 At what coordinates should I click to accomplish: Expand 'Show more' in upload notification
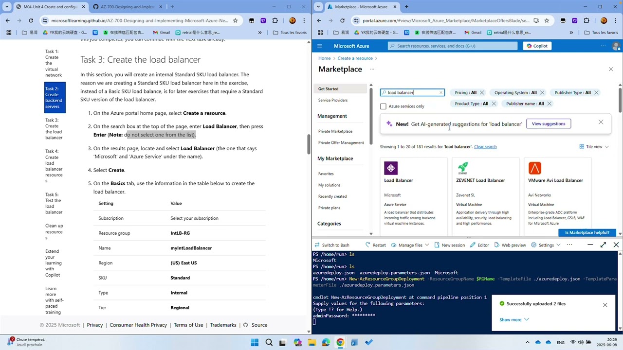coord(514,319)
